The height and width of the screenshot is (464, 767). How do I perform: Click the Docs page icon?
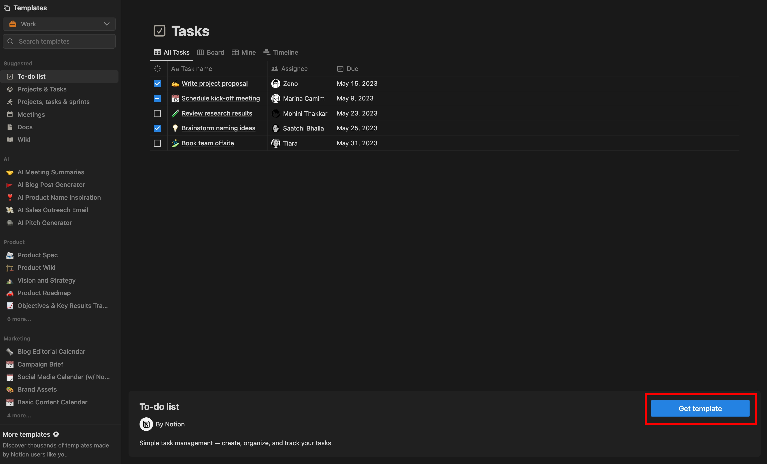(x=10, y=127)
